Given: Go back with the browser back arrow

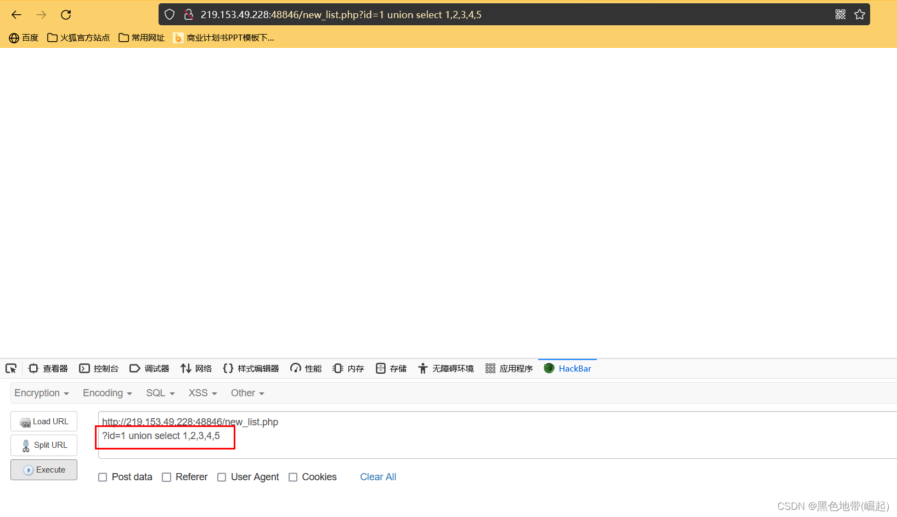Looking at the screenshot, I should 16,15.
